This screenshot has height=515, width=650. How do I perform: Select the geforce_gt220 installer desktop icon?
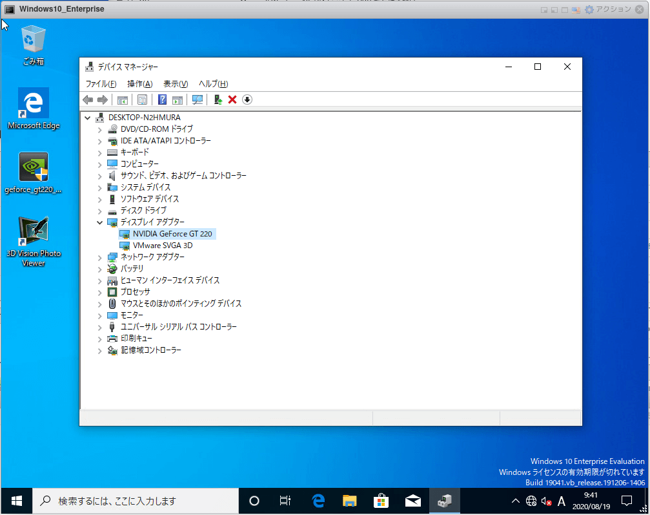33,173
